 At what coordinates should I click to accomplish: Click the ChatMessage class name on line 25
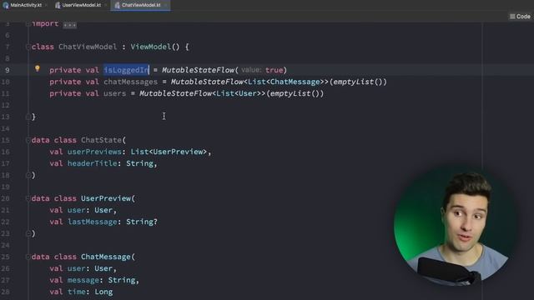coord(106,257)
